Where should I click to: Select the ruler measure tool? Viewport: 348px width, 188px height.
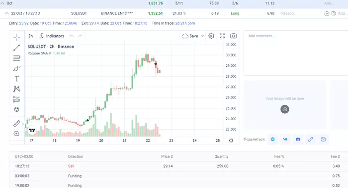click(16, 124)
